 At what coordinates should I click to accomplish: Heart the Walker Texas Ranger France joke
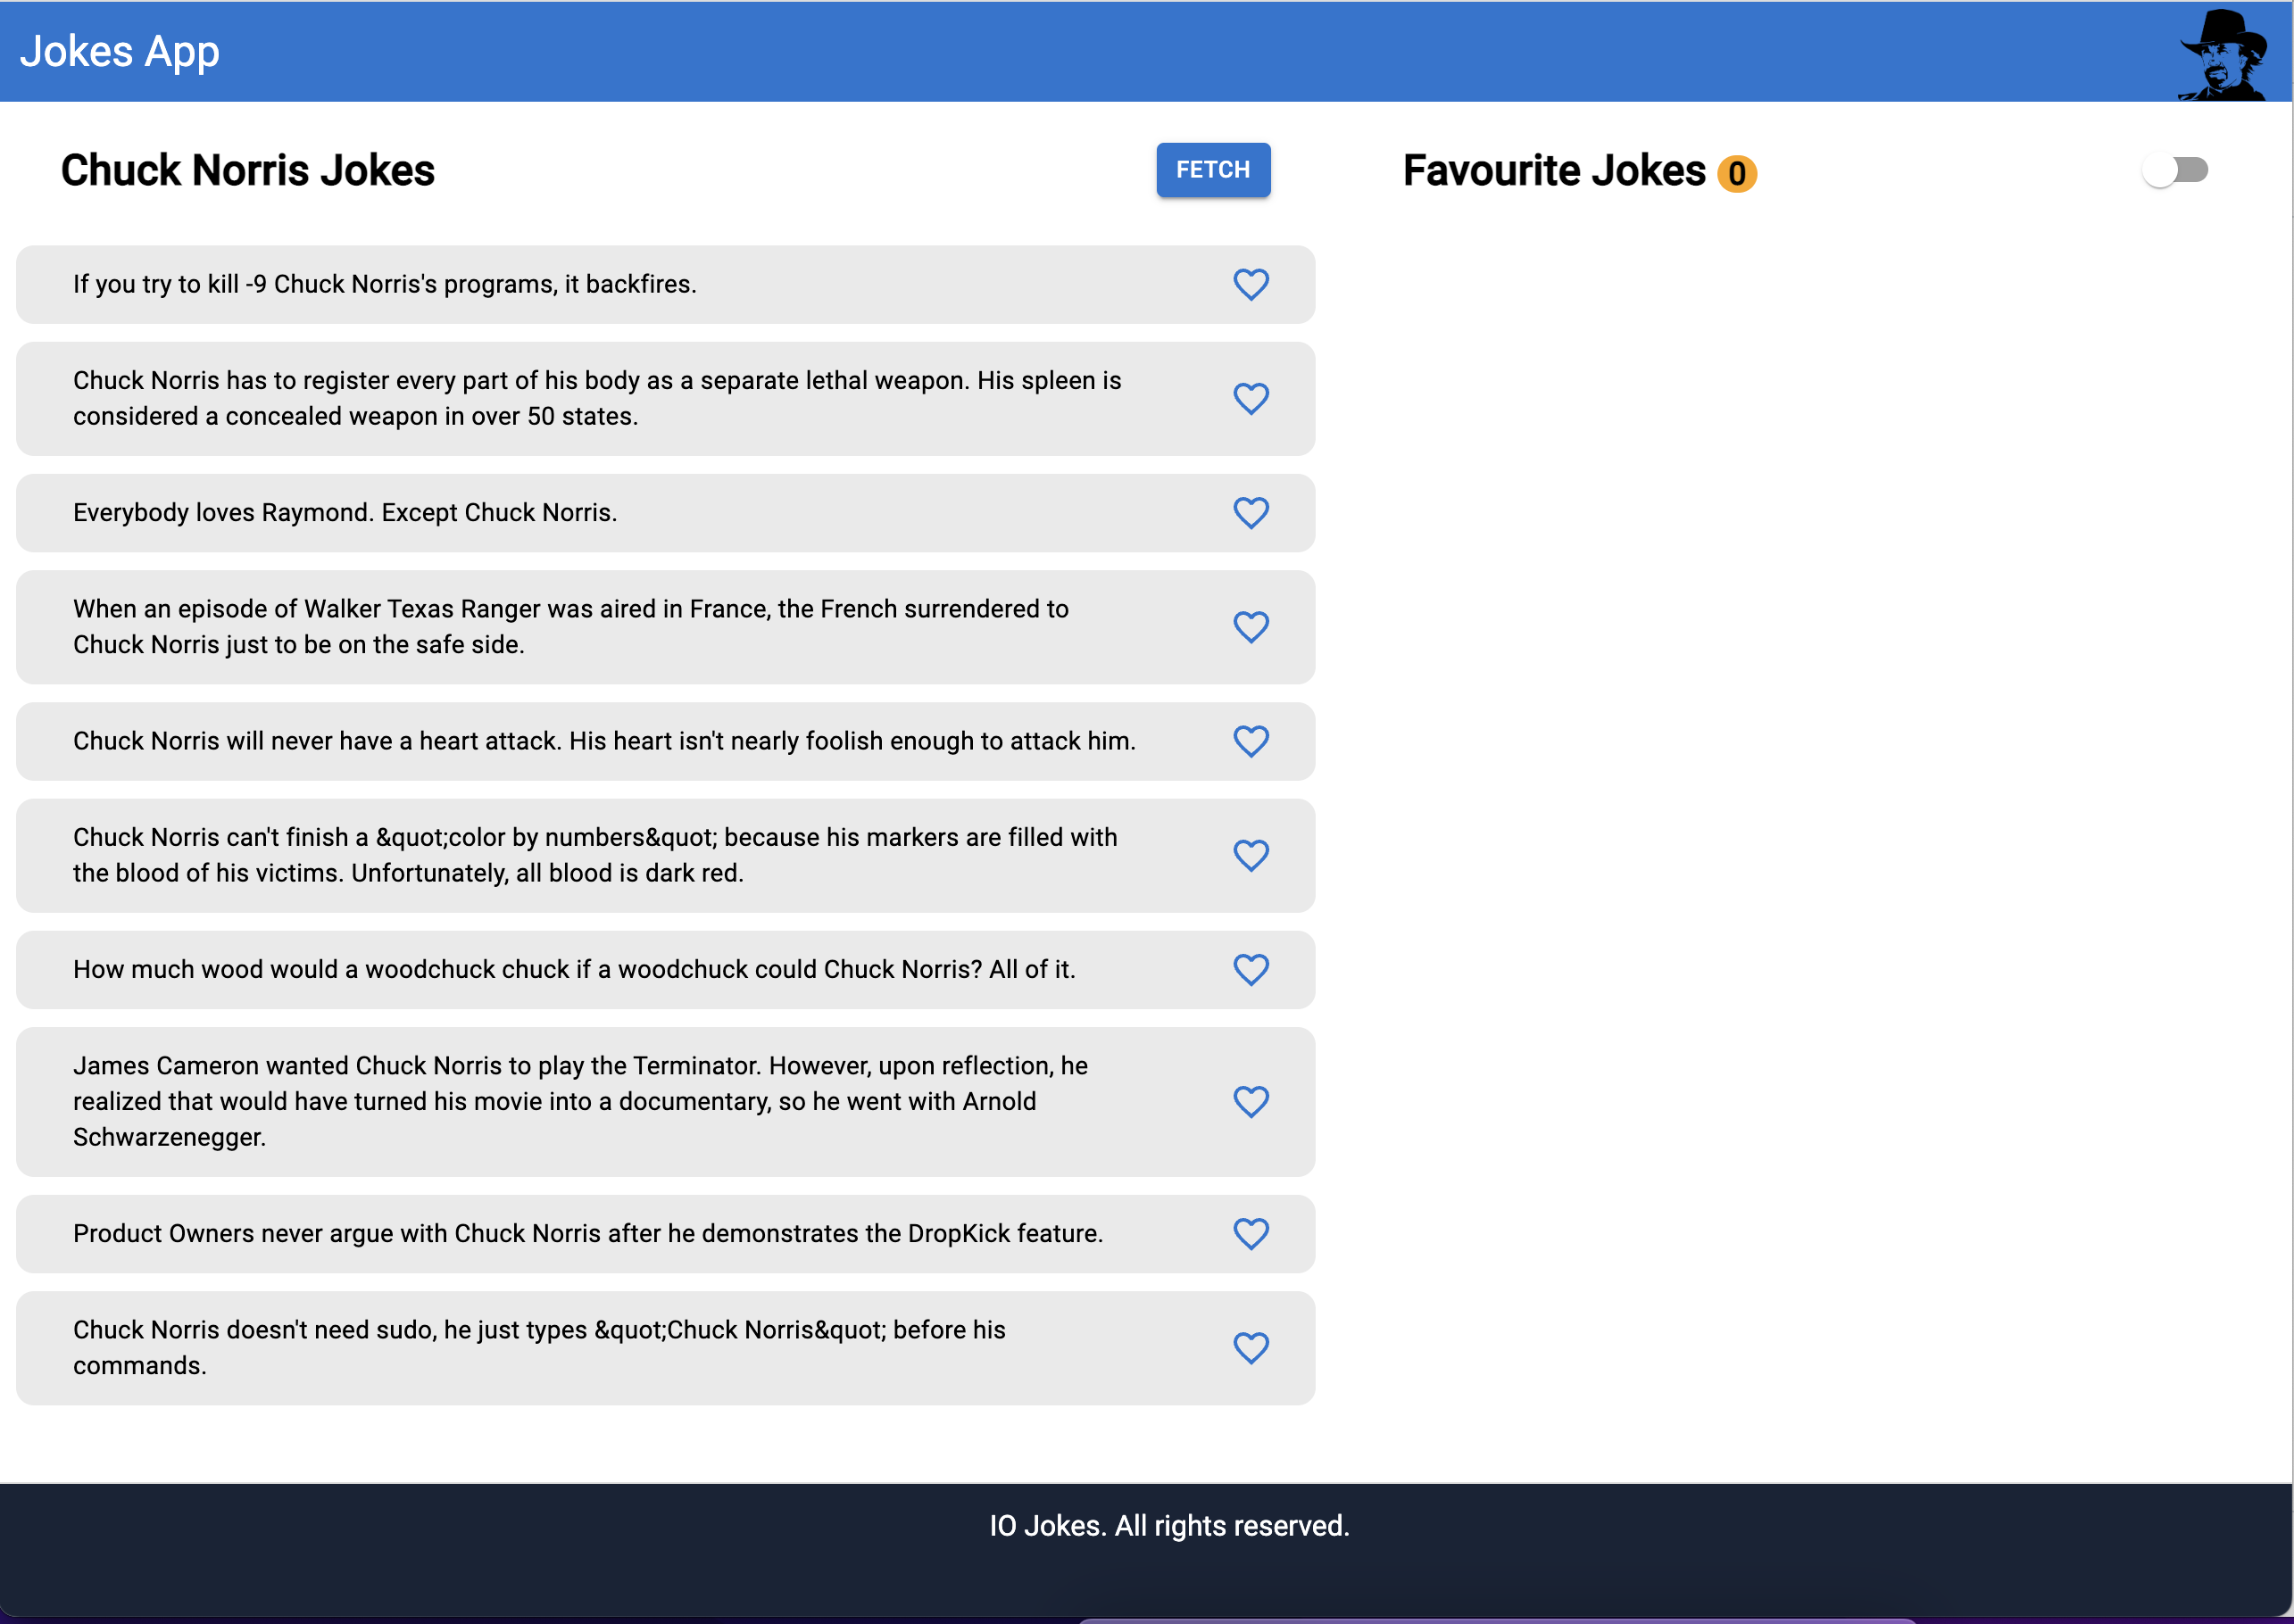(1251, 627)
